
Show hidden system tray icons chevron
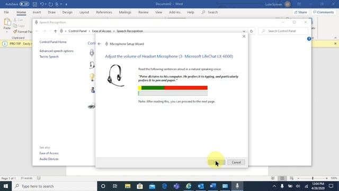click(274, 186)
